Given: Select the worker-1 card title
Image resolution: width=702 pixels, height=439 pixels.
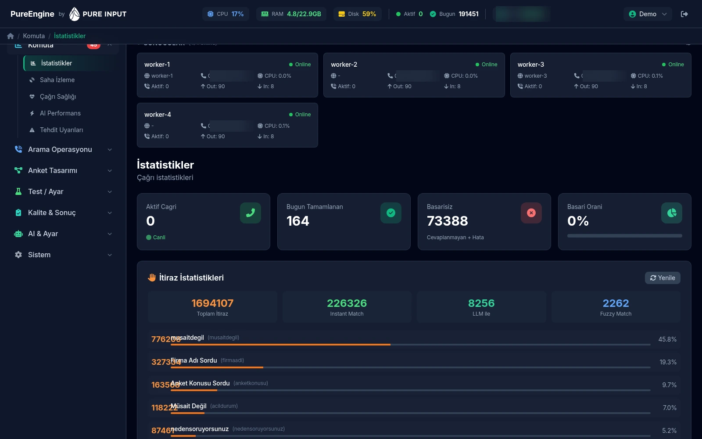Looking at the screenshot, I should pos(157,65).
